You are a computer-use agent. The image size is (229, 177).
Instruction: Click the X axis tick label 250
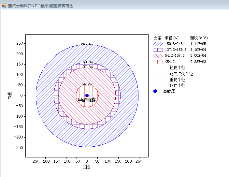139,161
